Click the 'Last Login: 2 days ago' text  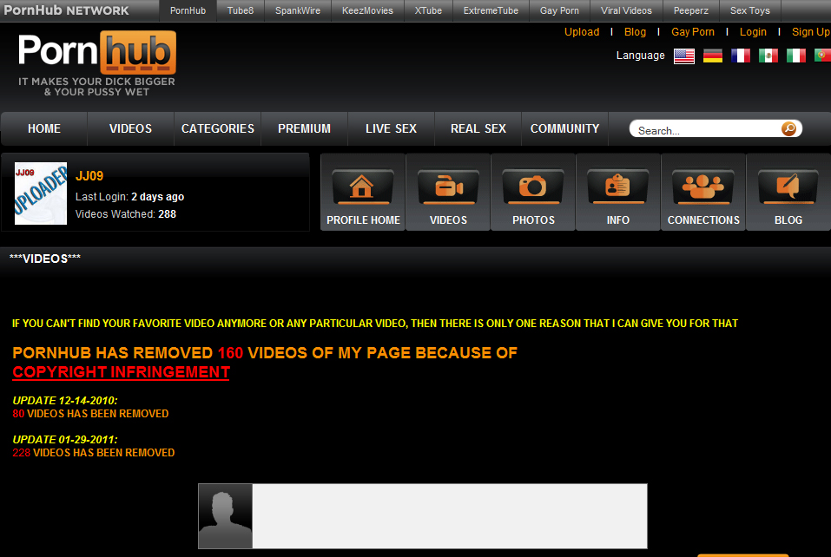130,196
